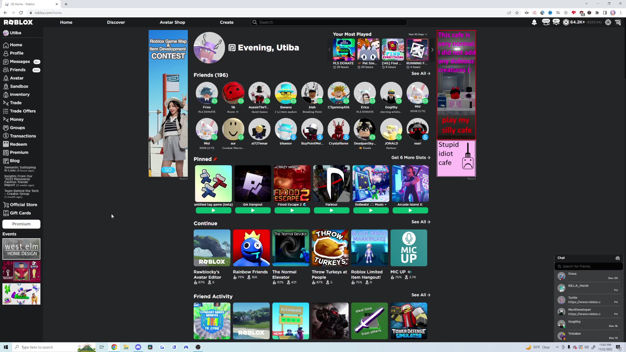The height and width of the screenshot is (352, 626).
Task: Play the Parkour pinned game
Action: coord(332,211)
